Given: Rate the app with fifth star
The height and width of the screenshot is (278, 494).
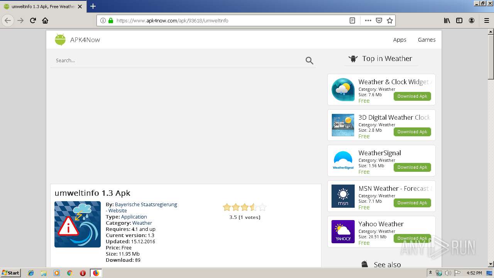Looking at the screenshot, I should [262, 207].
